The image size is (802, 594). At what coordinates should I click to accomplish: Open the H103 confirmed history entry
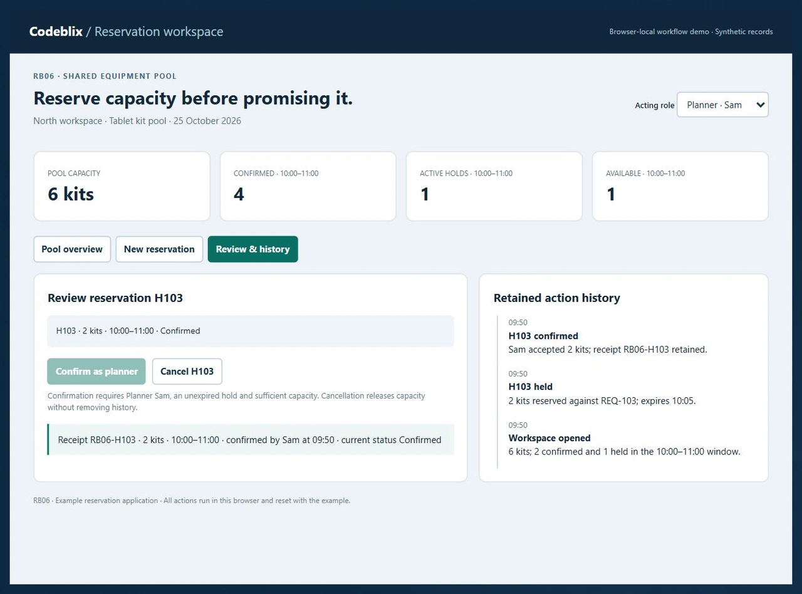tap(608, 336)
